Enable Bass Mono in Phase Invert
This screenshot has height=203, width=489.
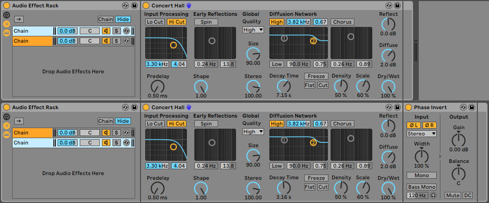(x=421, y=187)
